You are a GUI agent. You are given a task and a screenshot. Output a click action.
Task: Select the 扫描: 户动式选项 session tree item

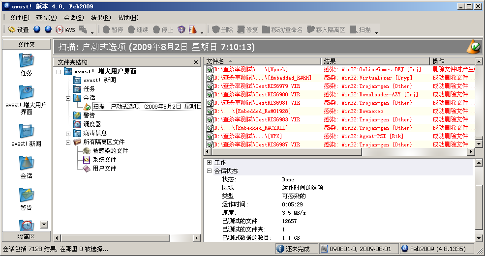pos(147,107)
